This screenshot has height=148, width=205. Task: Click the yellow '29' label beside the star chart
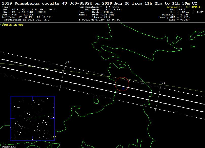click(x=55, y=137)
